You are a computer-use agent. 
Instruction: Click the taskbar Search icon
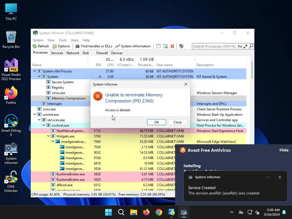pos(121,212)
